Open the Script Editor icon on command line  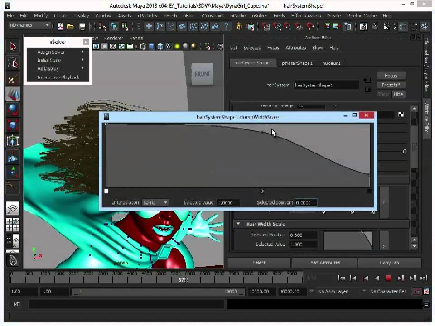[x=426, y=304]
